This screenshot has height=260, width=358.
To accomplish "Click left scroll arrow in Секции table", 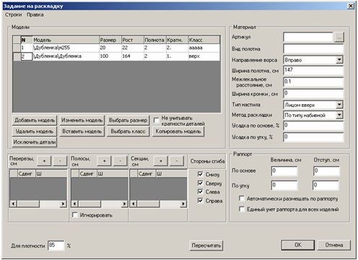I will click(x=134, y=204).
